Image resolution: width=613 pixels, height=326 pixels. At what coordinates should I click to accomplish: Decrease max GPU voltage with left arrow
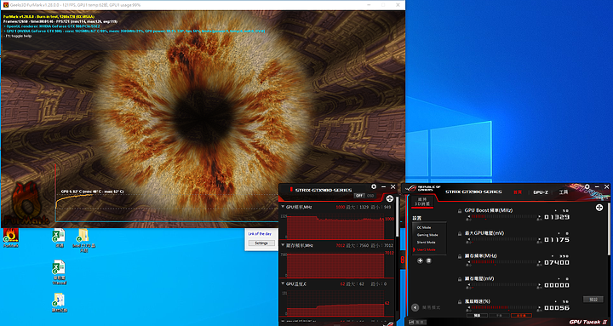pyautogui.click(x=468, y=239)
